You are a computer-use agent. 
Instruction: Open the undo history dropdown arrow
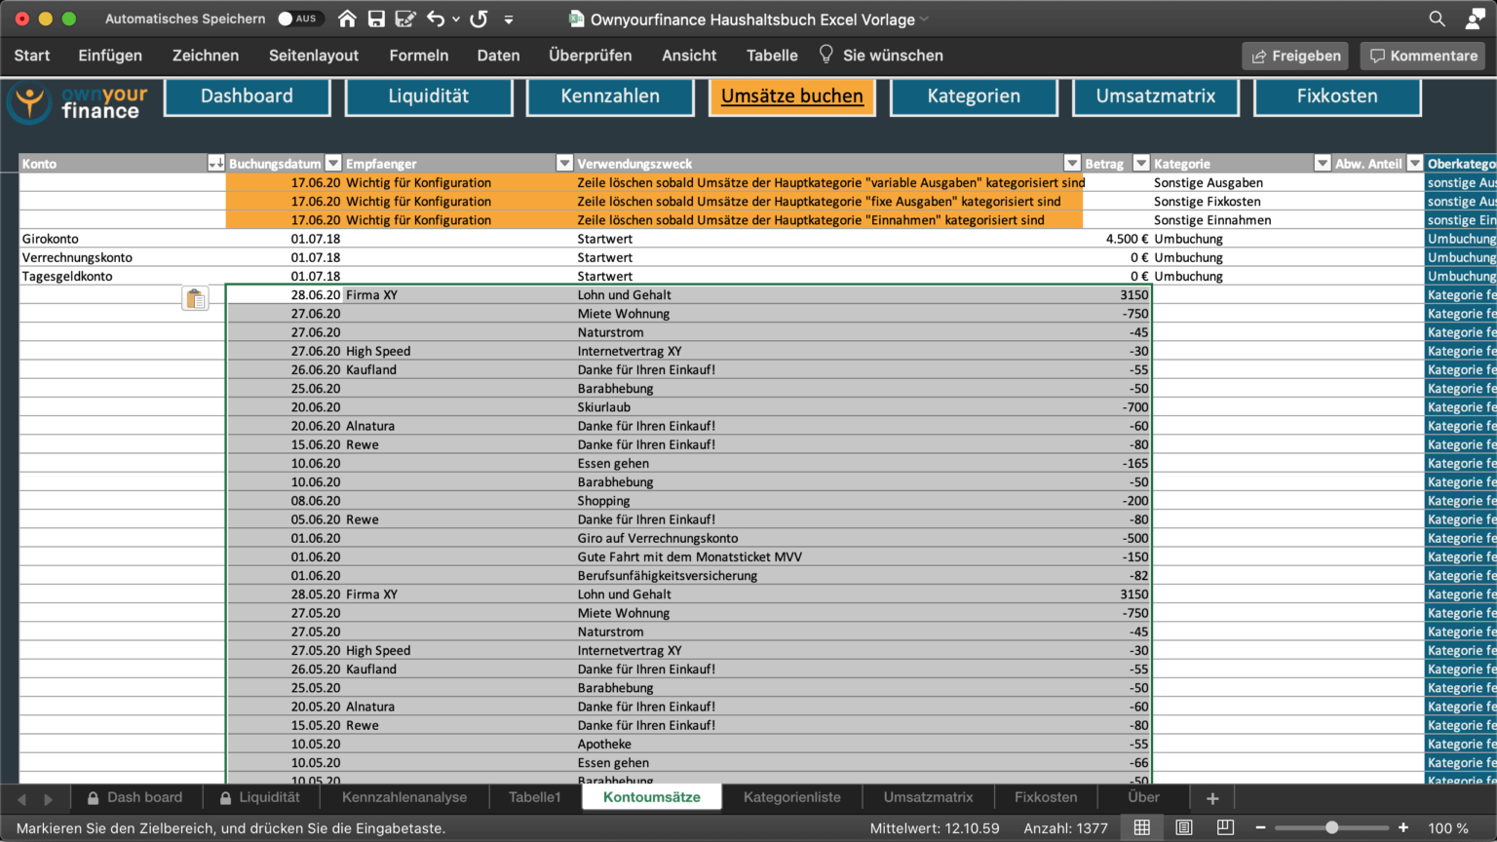tap(456, 19)
